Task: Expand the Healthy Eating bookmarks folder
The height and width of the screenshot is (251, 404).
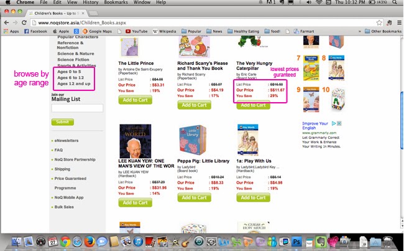Action: [x=244, y=31]
